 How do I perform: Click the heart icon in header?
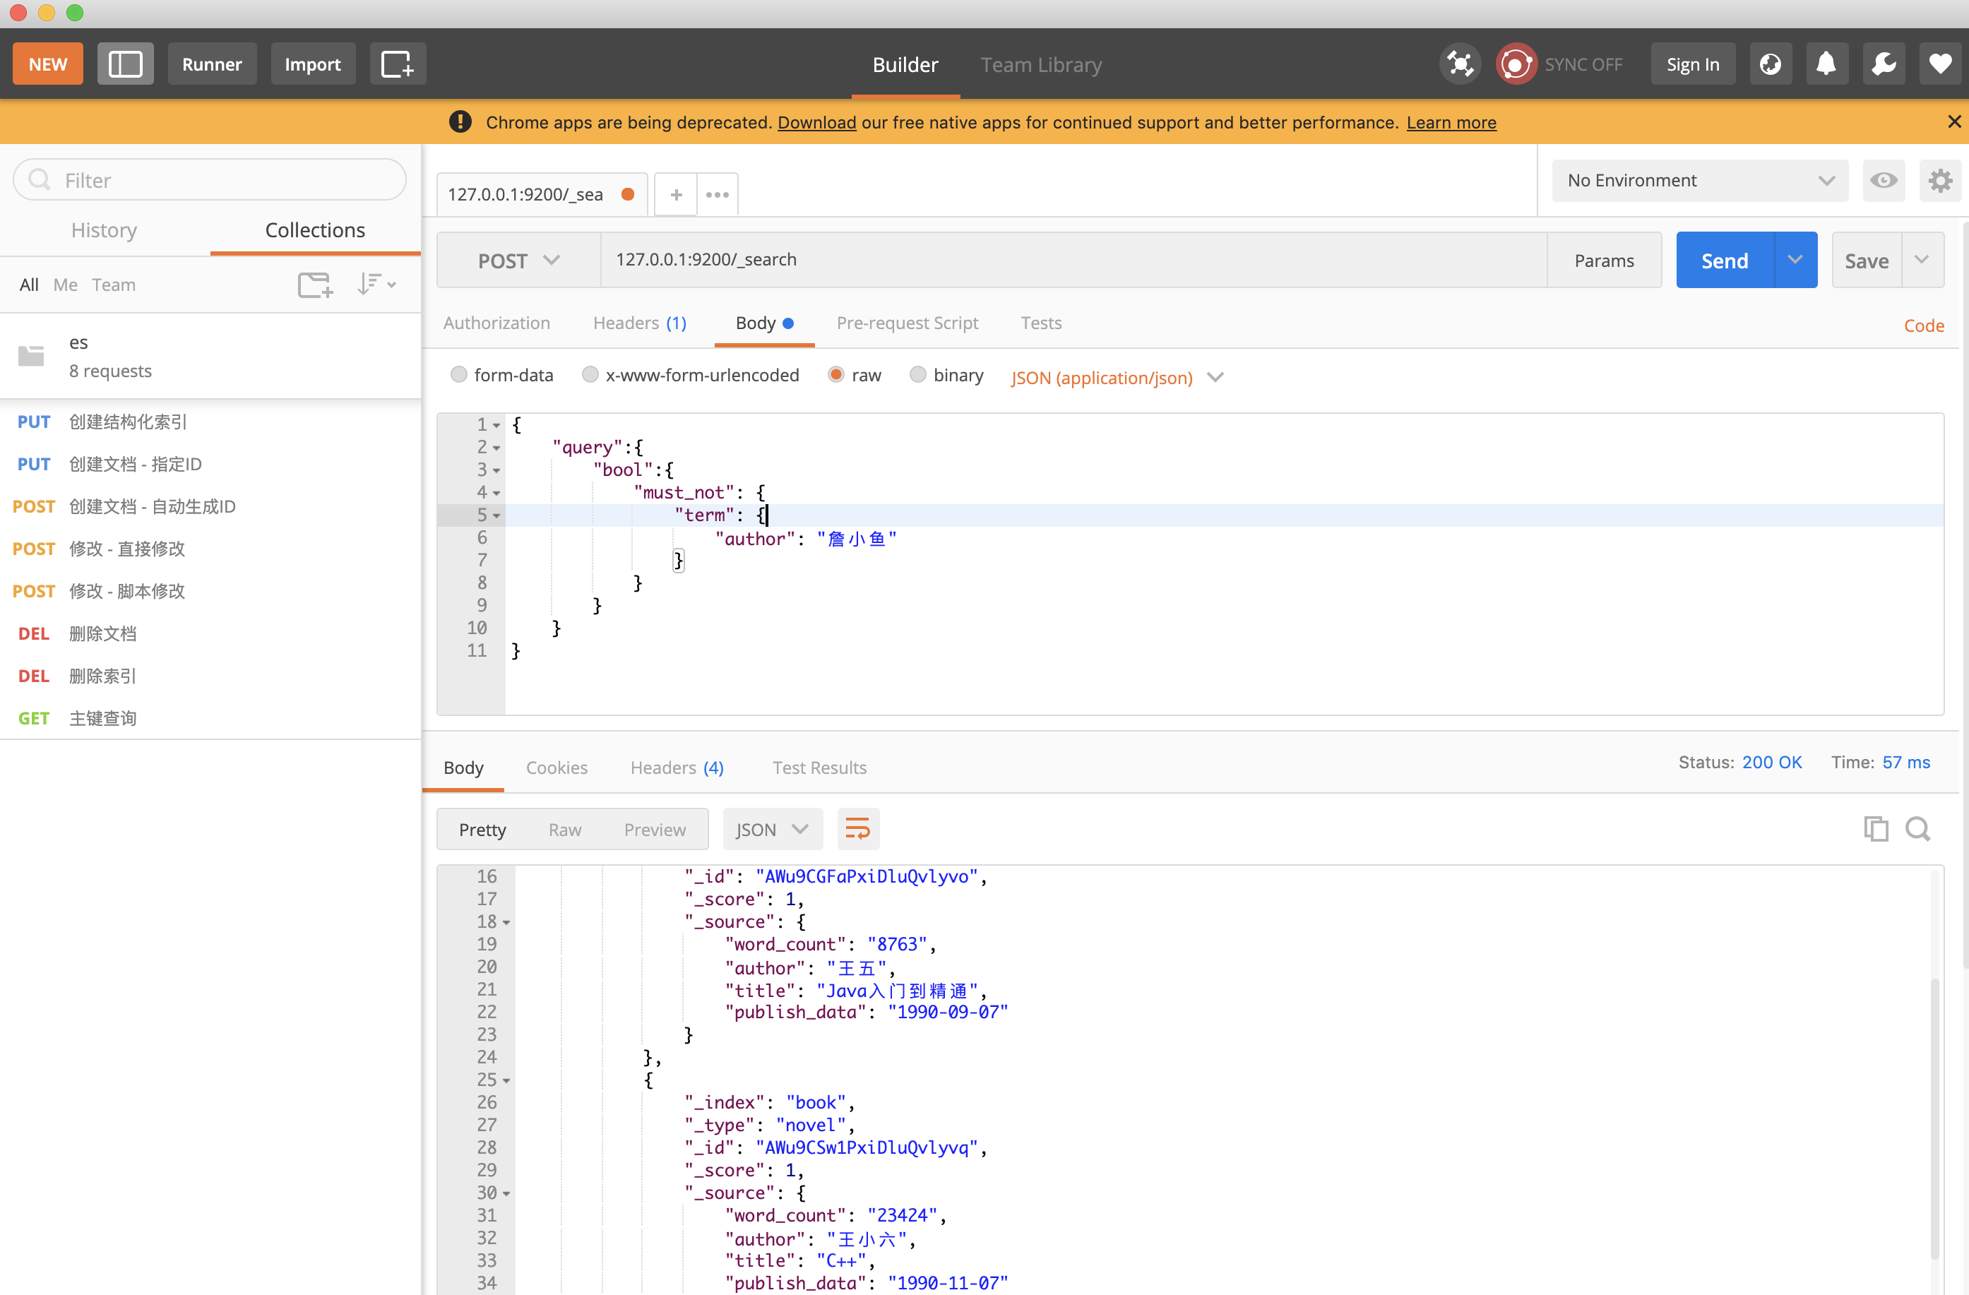[x=1939, y=64]
